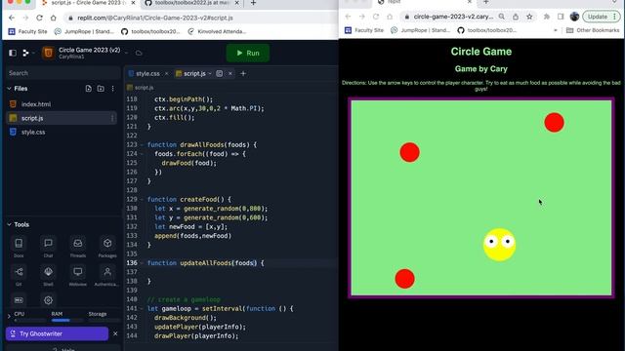The height and width of the screenshot is (351, 625).
Task: Go back in the left browser window
Action: click(x=11, y=18)
